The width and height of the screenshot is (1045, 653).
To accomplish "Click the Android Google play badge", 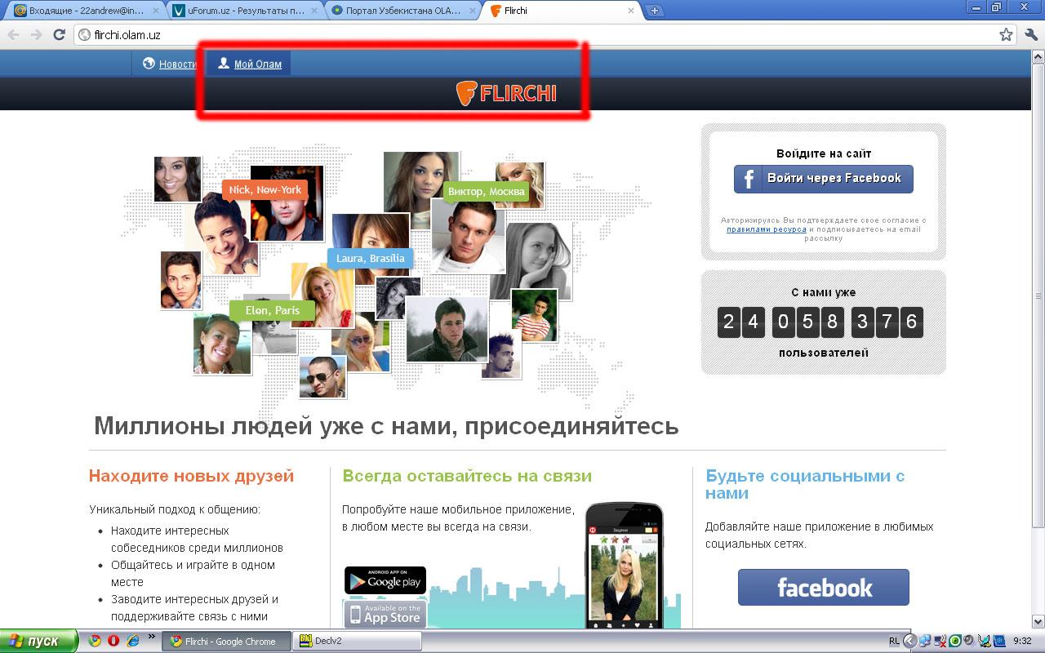I will click(385, 580).
